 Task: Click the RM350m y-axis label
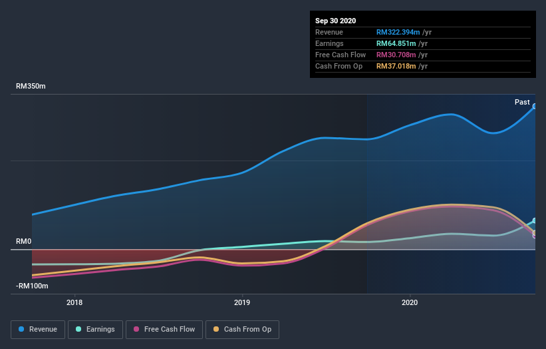point(31,86)
